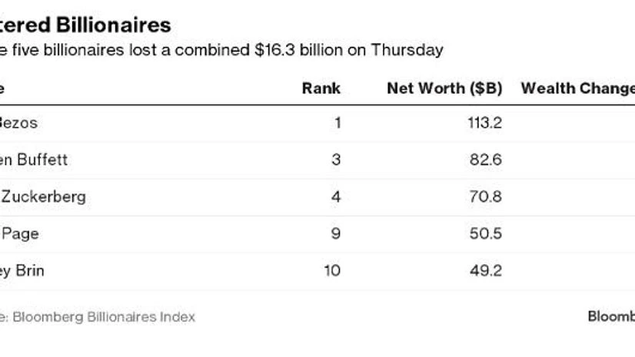Click the Billionaires chart title
Screen dimensions: 635x357
tap(85, 25)
